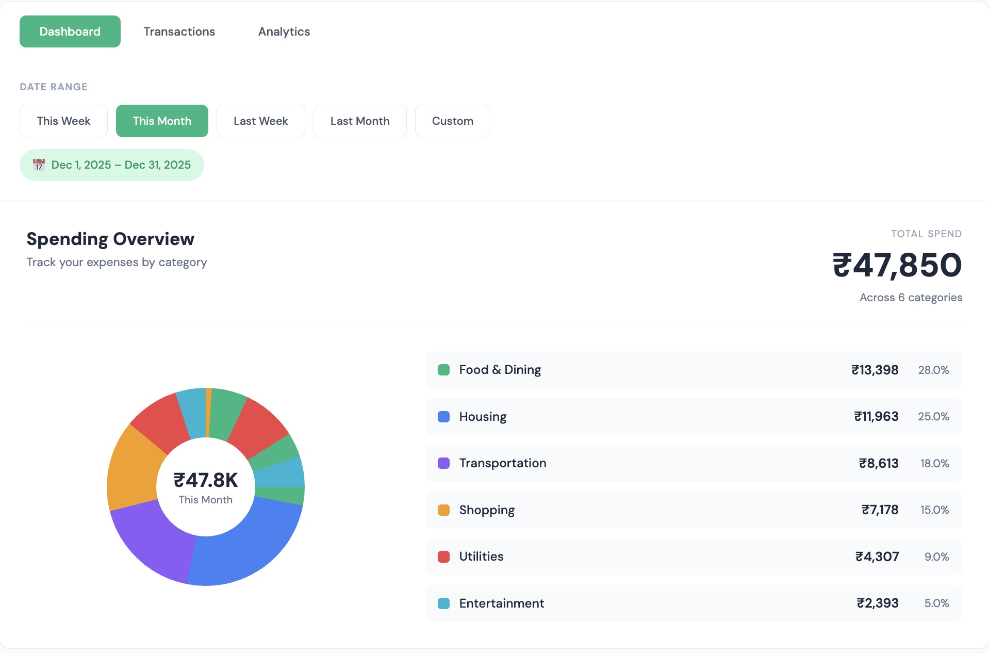
Task: Click the Food & Dining green dot icon
Action: 443,370
